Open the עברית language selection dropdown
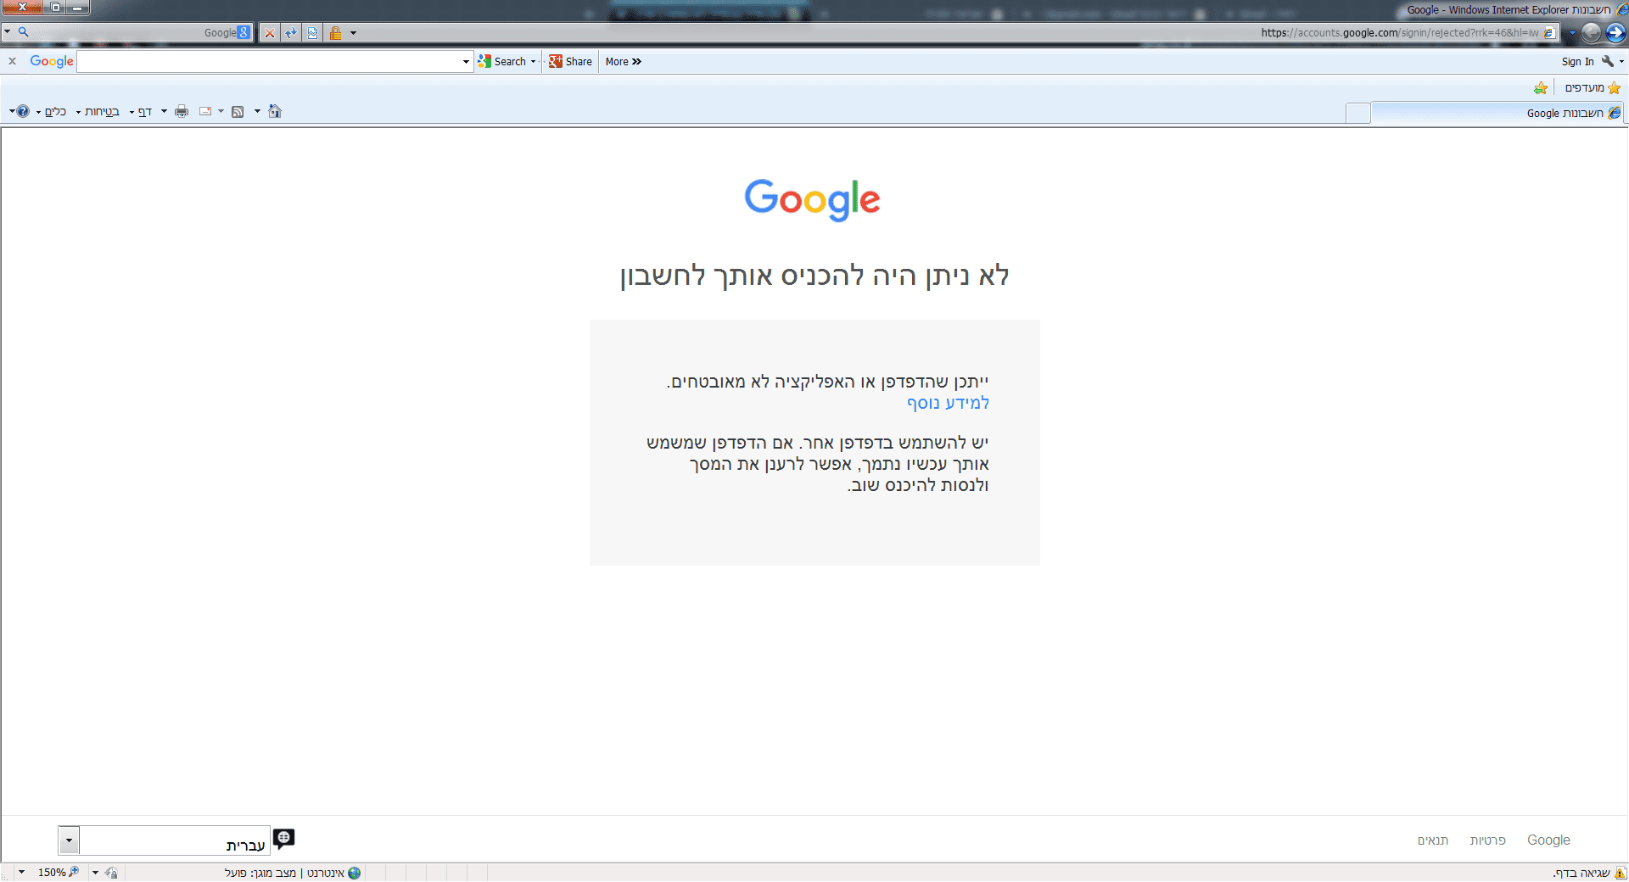The width and height of the screenshot is (1629, 882). point(69,840)
